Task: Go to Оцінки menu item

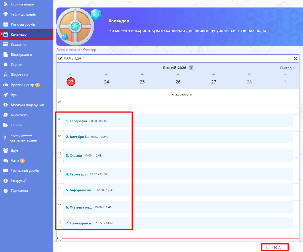Action: point(16,65)
